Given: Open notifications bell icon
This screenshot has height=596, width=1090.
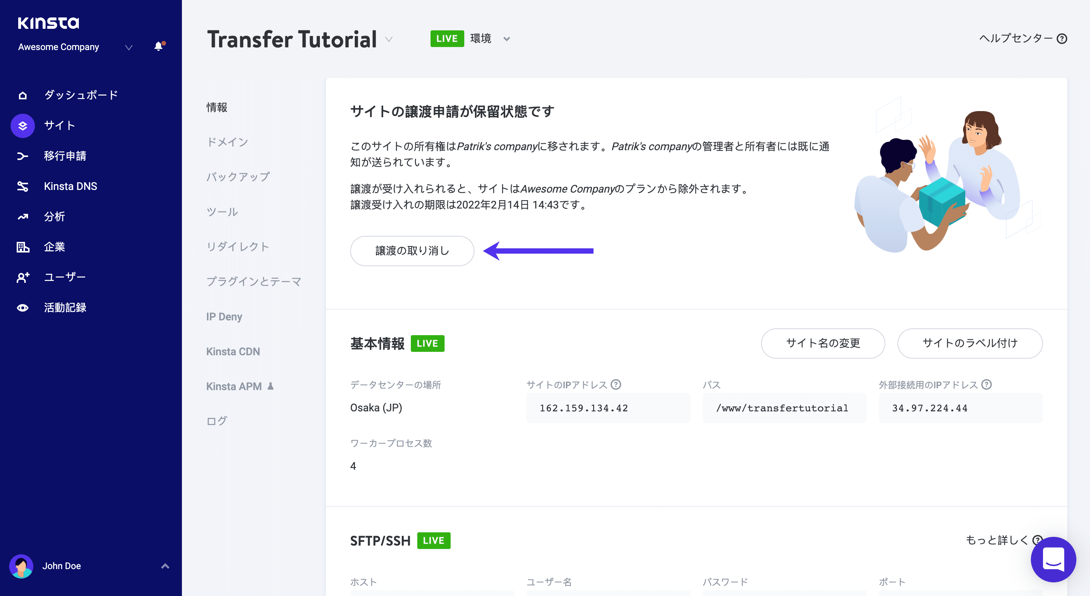Looking at the screenshot, I should point(159,47).
